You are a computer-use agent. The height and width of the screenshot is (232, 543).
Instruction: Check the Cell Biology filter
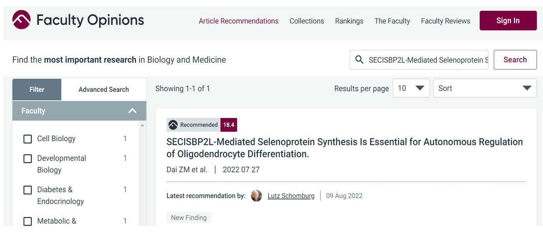(x=28, y=139)
